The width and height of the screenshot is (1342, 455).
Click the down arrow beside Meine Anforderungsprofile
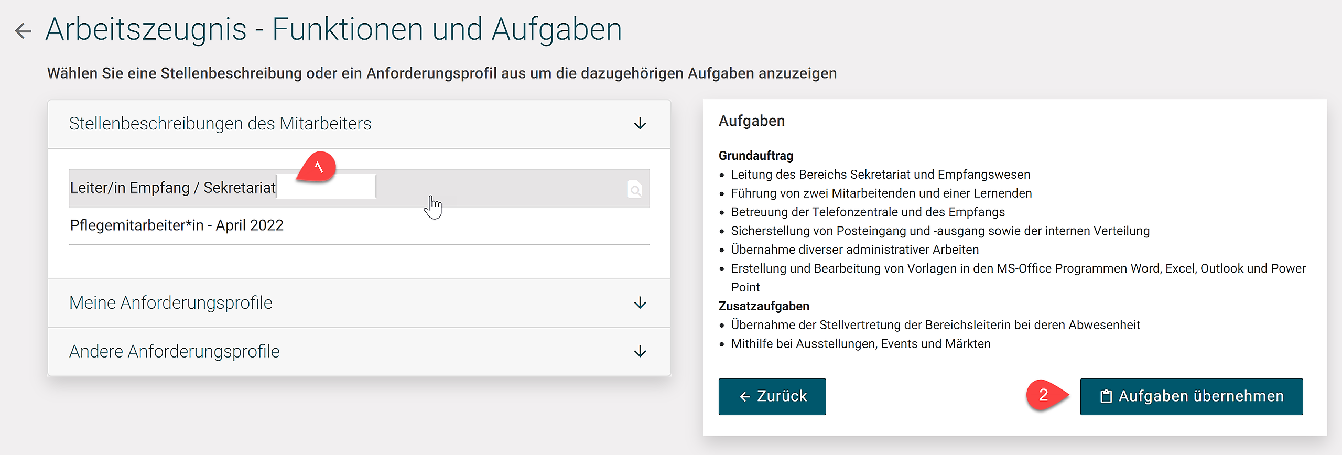point(640,303)
